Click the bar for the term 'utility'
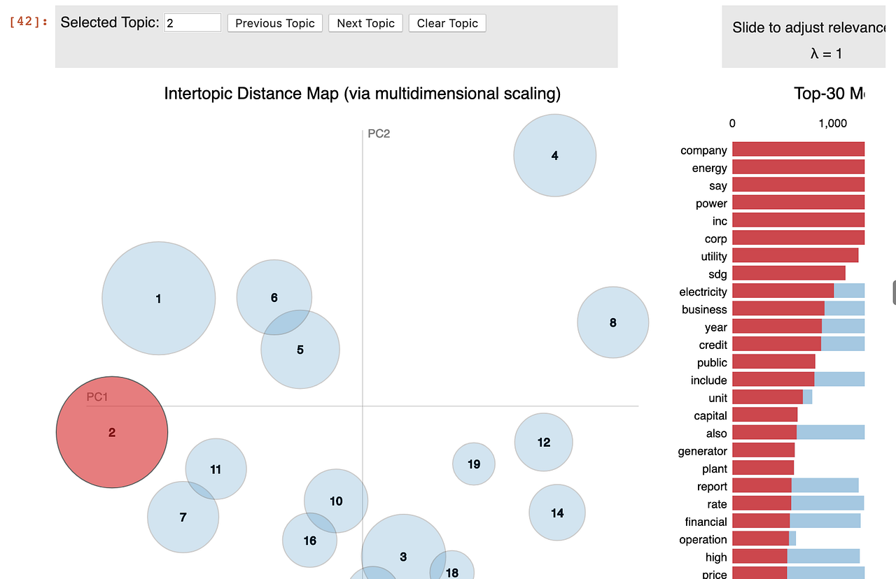Image resolution: width=896 pixels, height=579 pixels. tap(794, 255)
